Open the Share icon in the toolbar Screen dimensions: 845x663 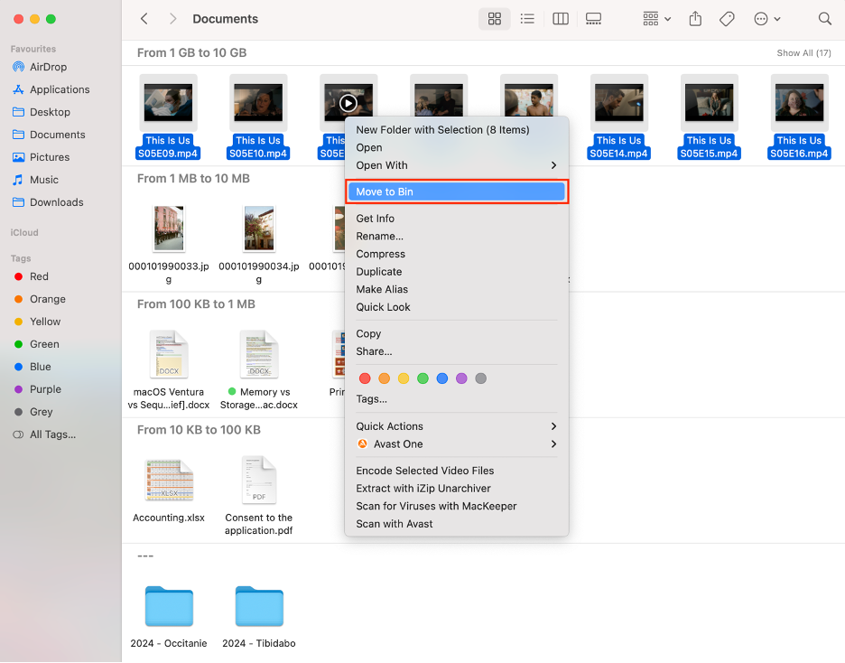pyautogui.click(x=695, y=18)
